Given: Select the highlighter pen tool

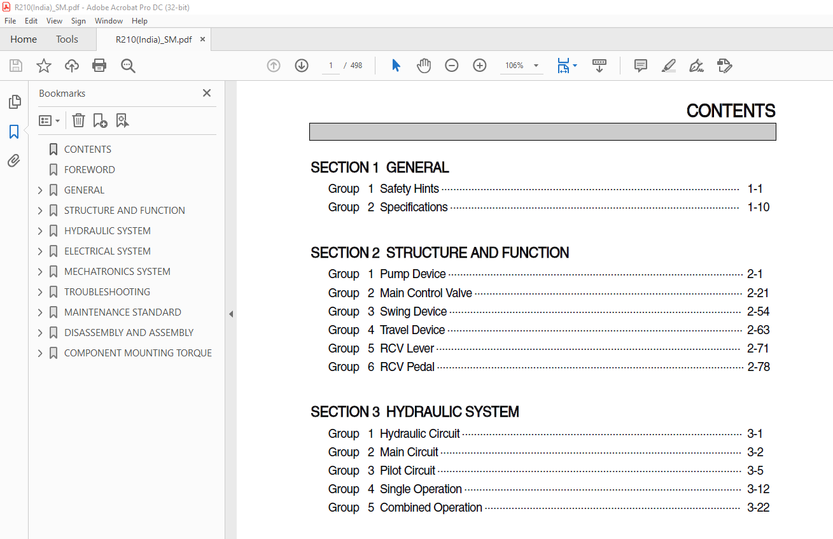Looking at the screenshot, I should pyautogui.click(x=668, y=66).
